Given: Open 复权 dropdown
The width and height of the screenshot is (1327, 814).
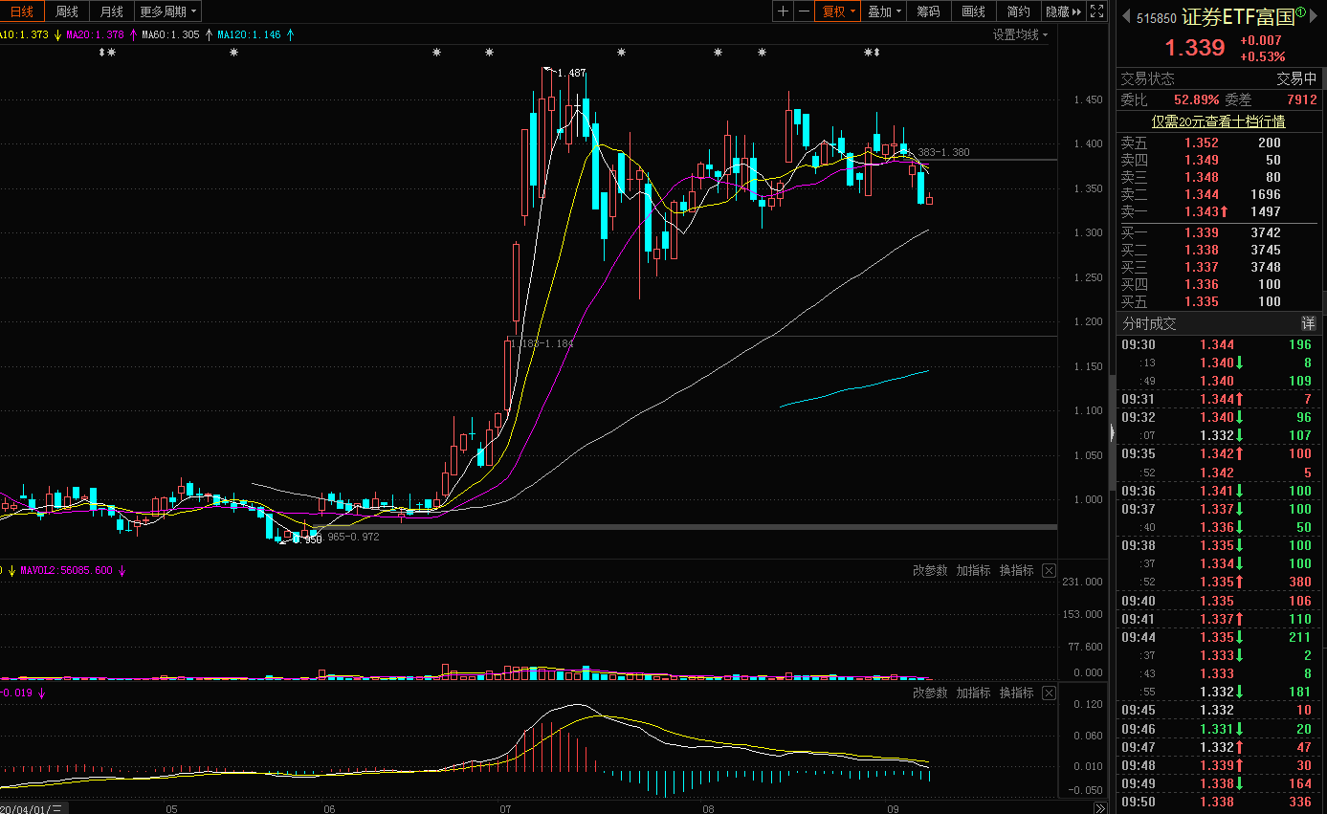Looking at the screenshot, I should pos(838,11).
